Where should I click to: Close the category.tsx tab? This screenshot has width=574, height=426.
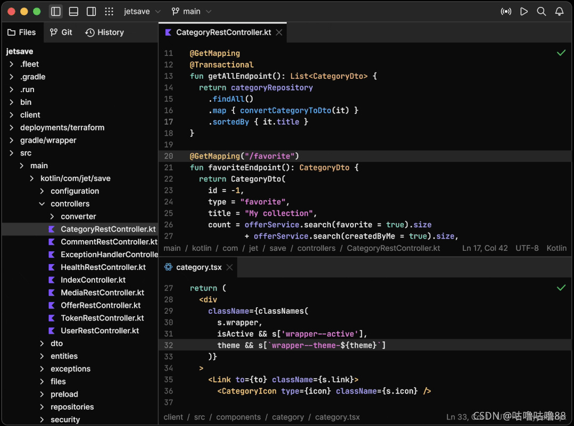click(229, 267)
